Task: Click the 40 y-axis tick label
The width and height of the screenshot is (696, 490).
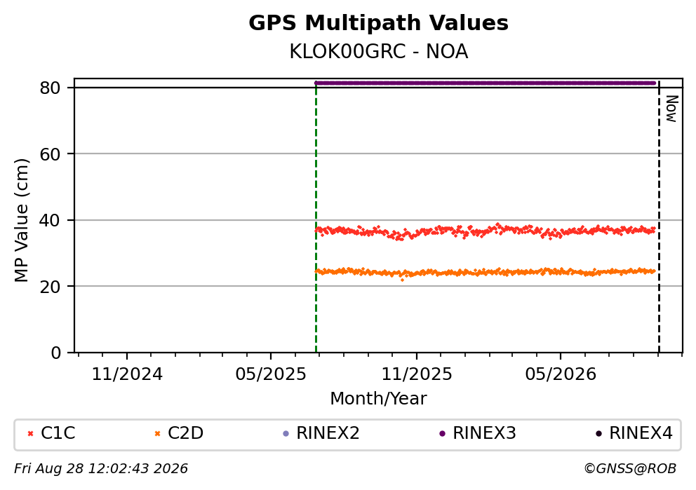Action: [50, 220]
